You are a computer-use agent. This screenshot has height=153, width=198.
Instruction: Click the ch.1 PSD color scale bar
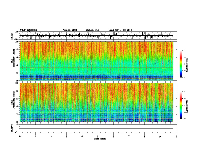[181, 64]
